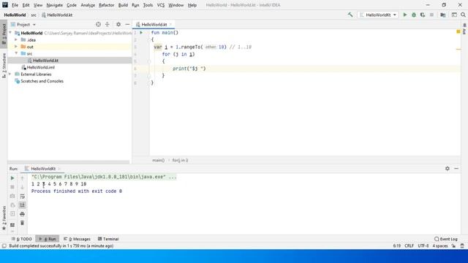Click Stop icon in Run panel
This screenshot has height=263, width=468.
click(12, 187)
